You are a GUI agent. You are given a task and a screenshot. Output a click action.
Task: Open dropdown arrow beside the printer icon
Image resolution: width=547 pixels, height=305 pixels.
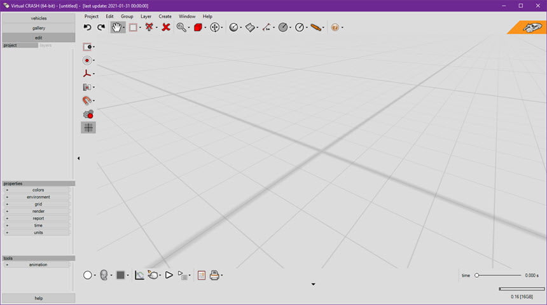tap(222, 275)
